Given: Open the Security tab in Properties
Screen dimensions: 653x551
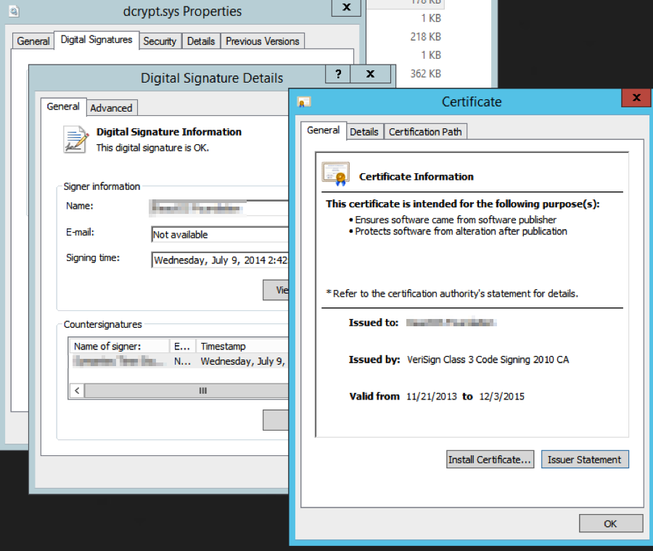Looking at the screenshot, I should 160,41.
